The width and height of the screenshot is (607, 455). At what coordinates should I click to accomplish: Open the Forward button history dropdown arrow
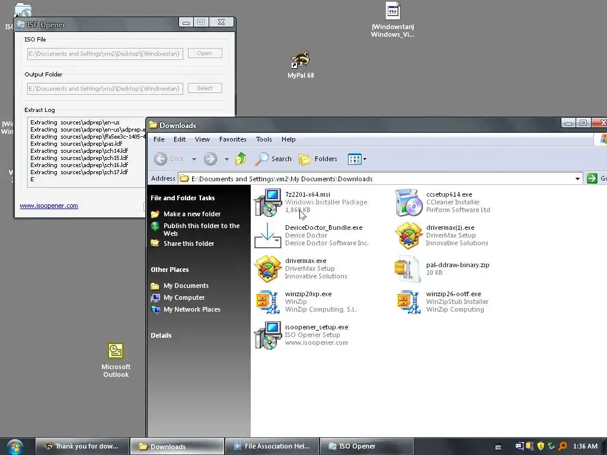[226, 159]
